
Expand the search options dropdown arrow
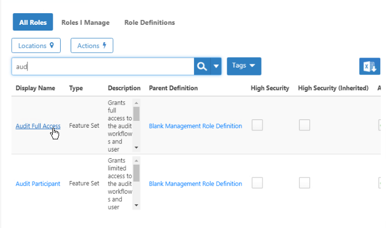[x=216, y=66]
